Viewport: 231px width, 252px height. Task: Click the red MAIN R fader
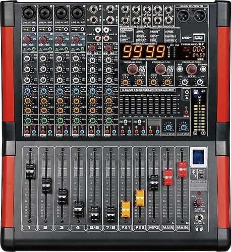click(183, 169)
